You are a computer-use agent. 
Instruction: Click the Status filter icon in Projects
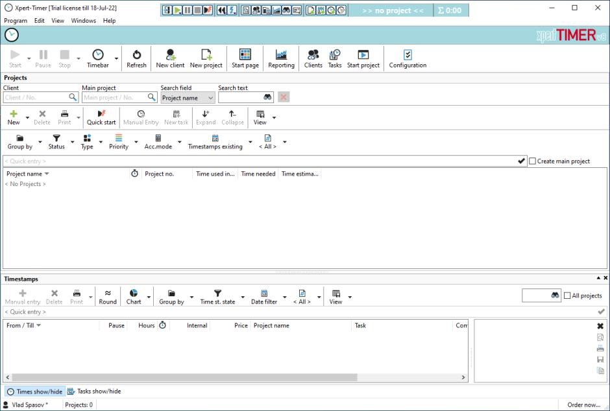click(x=56, y=138)
